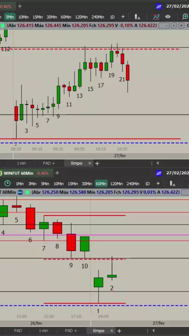The width and height of the screenshot is (189, 336).
Task: Switch to PAD + tab in middle bar
Action: [49, 163]
